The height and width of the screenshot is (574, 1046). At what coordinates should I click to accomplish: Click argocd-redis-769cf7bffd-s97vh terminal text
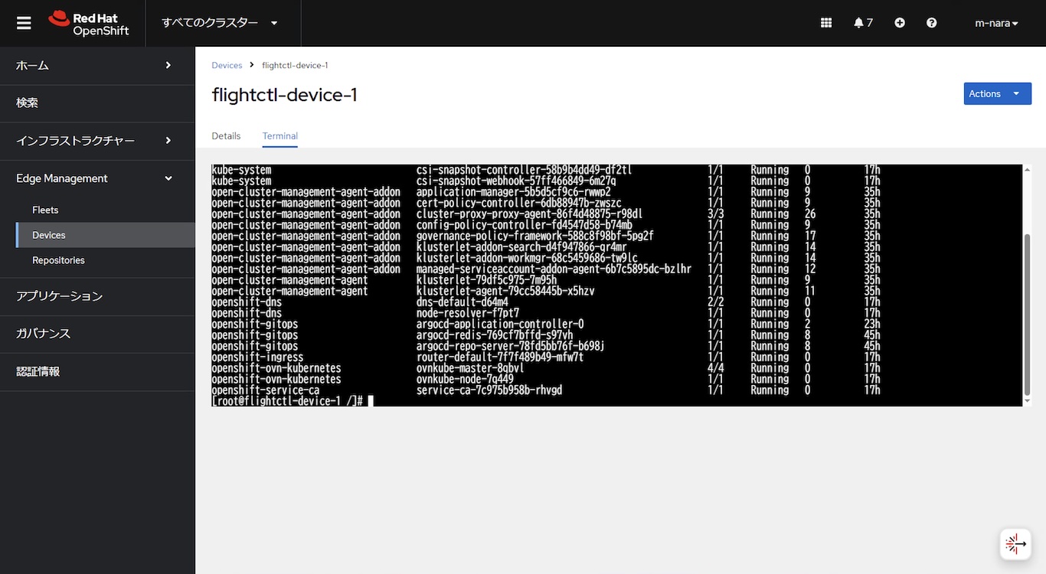click(x=495, y=335)
